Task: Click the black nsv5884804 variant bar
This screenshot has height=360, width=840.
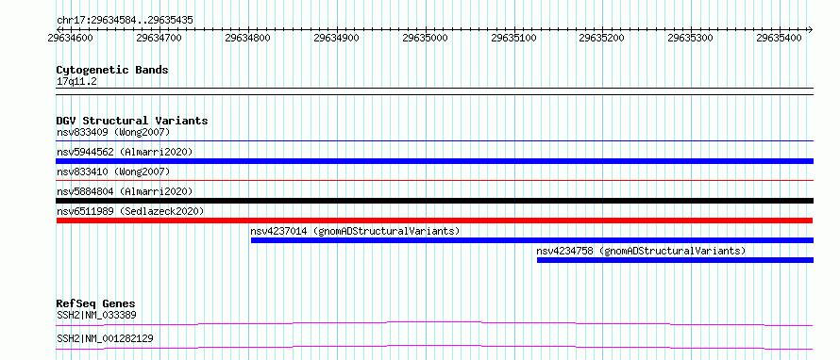Action: 434,201
